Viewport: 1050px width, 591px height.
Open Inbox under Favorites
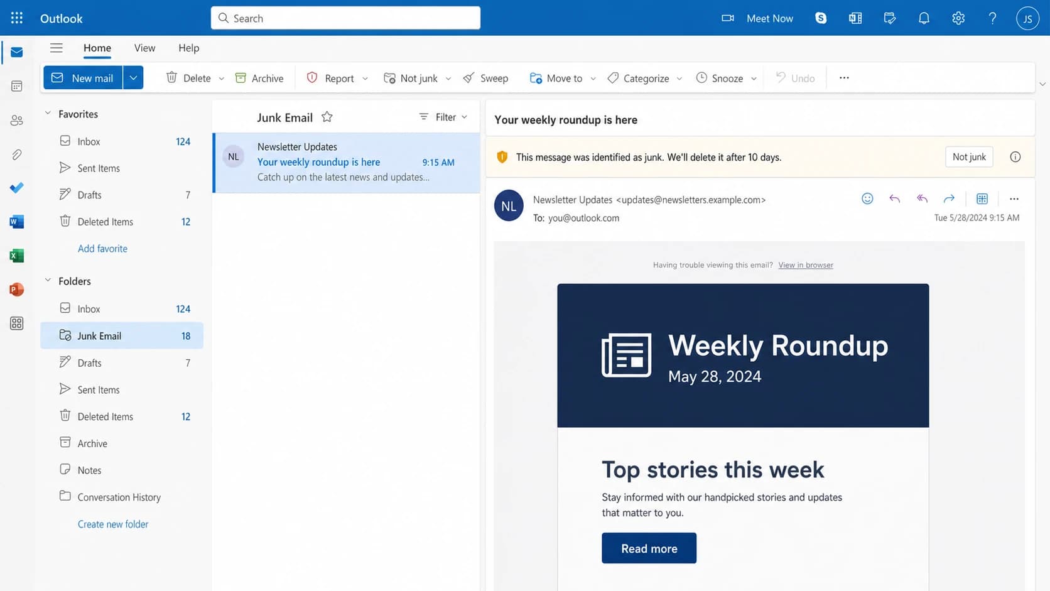point(122,141)
